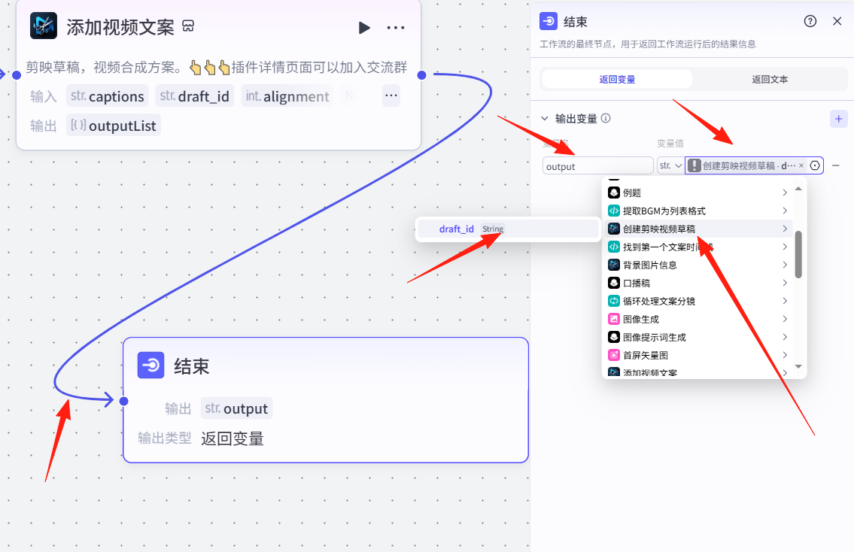The width and height of the screenshot is (854, 552).
Task: Clear the selected 创建剪映视频草稿 variable reference
Action: coord(801,165)
